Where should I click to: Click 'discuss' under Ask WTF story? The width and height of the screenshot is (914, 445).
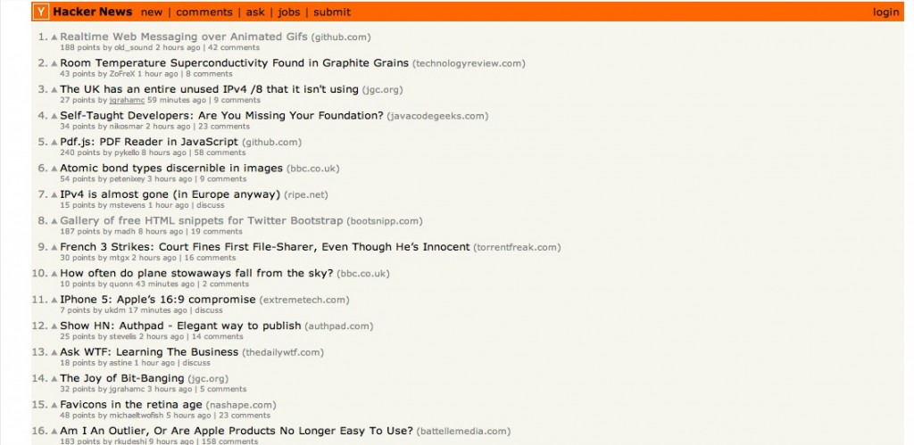196,363
